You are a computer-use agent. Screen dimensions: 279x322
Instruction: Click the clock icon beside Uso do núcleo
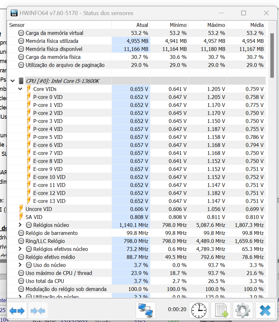click(x=29, y=265)
